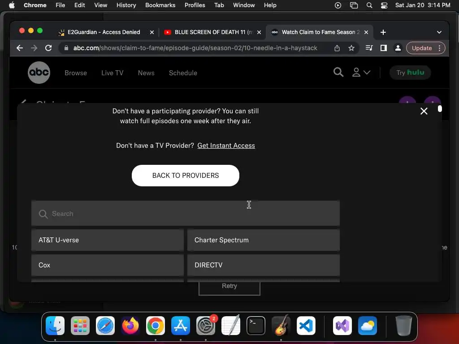Open a new tab with the plus
459x344 pixels.
383,32
